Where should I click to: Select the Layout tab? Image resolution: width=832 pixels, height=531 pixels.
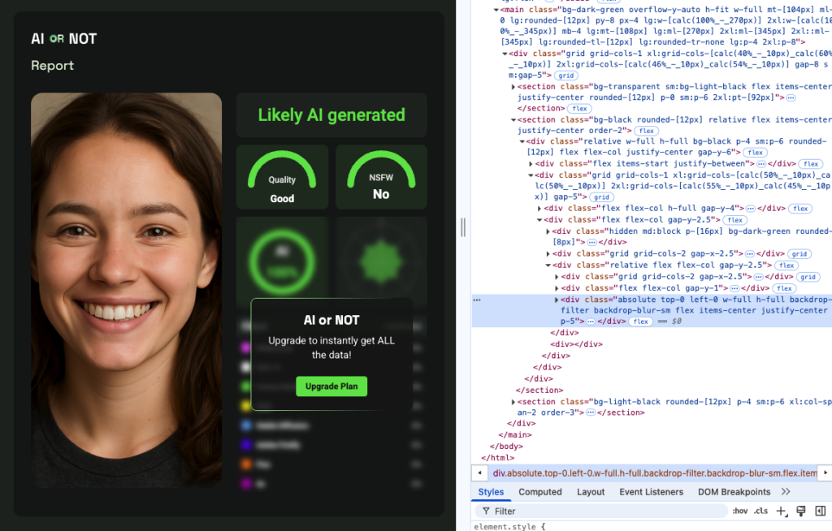tap(591, 492)
